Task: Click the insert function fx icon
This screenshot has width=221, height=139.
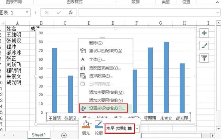Action: [71, 12]
